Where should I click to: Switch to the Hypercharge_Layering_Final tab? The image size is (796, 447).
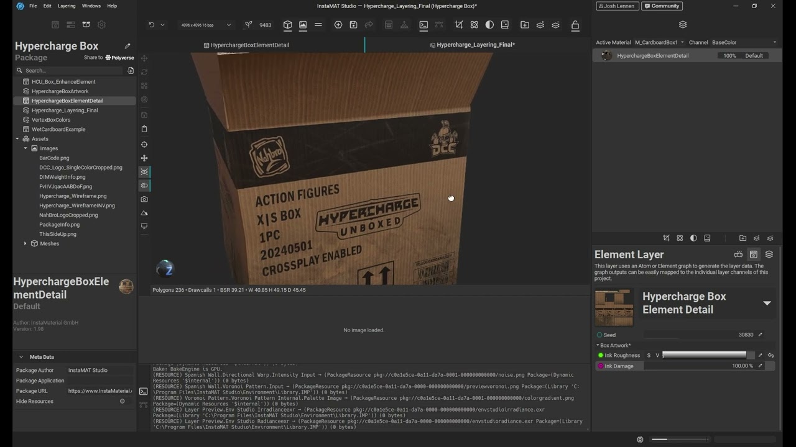tap(472, 45)
